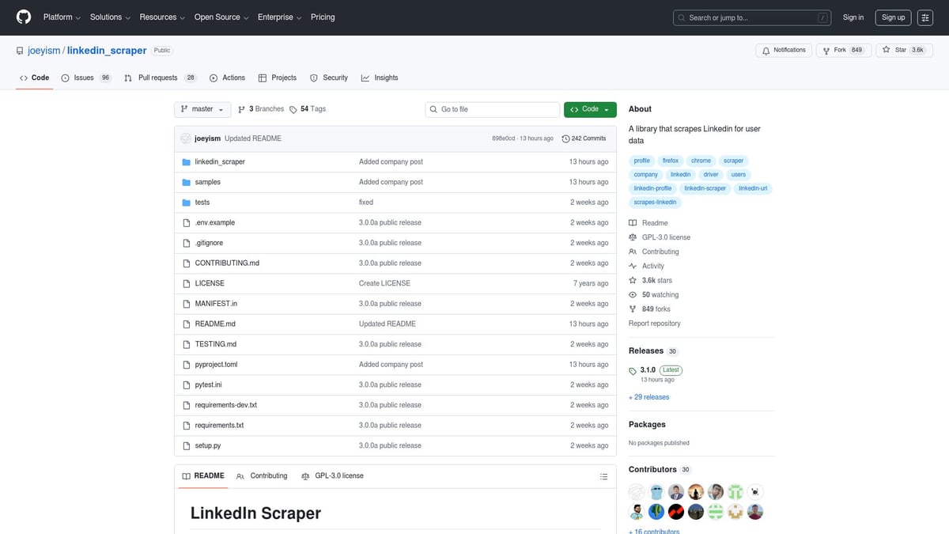Switch to the Actions tab
The image size is (949, 534).
click(227, 78)
